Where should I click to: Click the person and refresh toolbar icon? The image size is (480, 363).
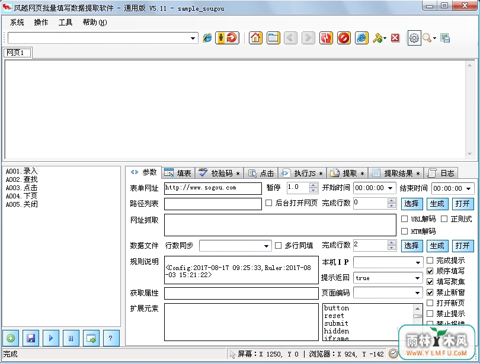coord(227,38)
